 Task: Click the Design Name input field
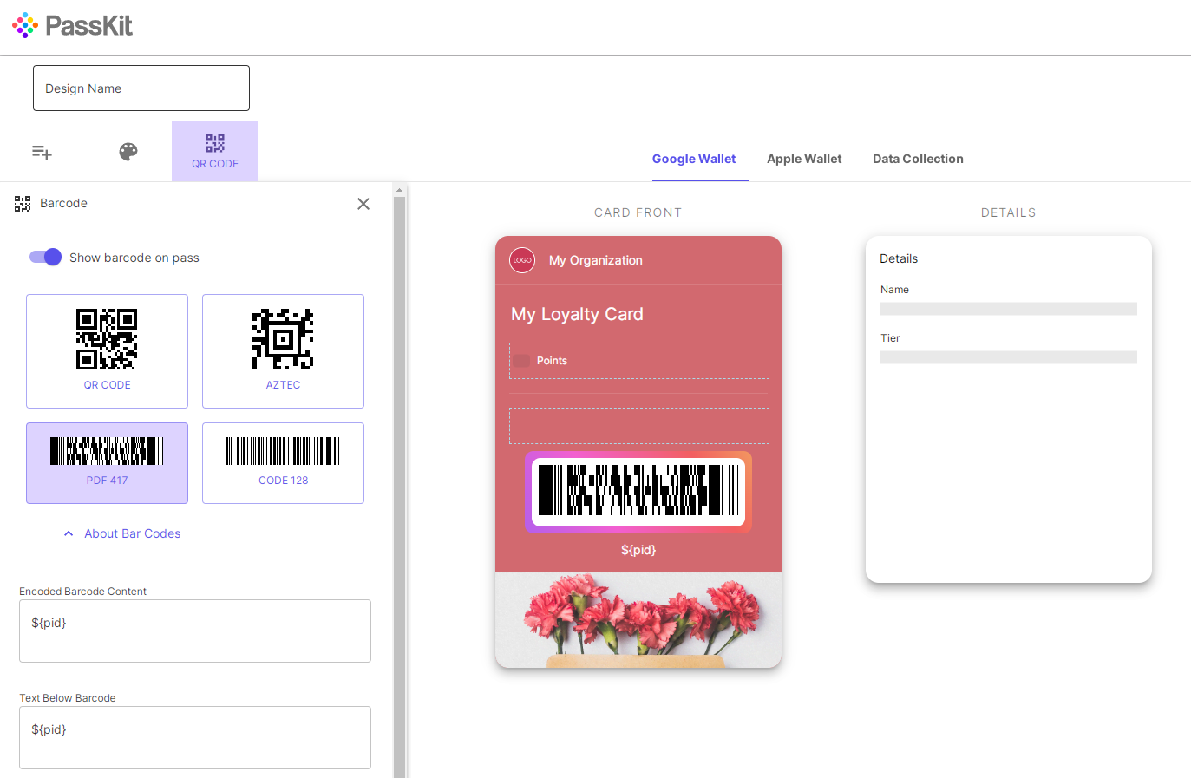[x=141, y=88]
